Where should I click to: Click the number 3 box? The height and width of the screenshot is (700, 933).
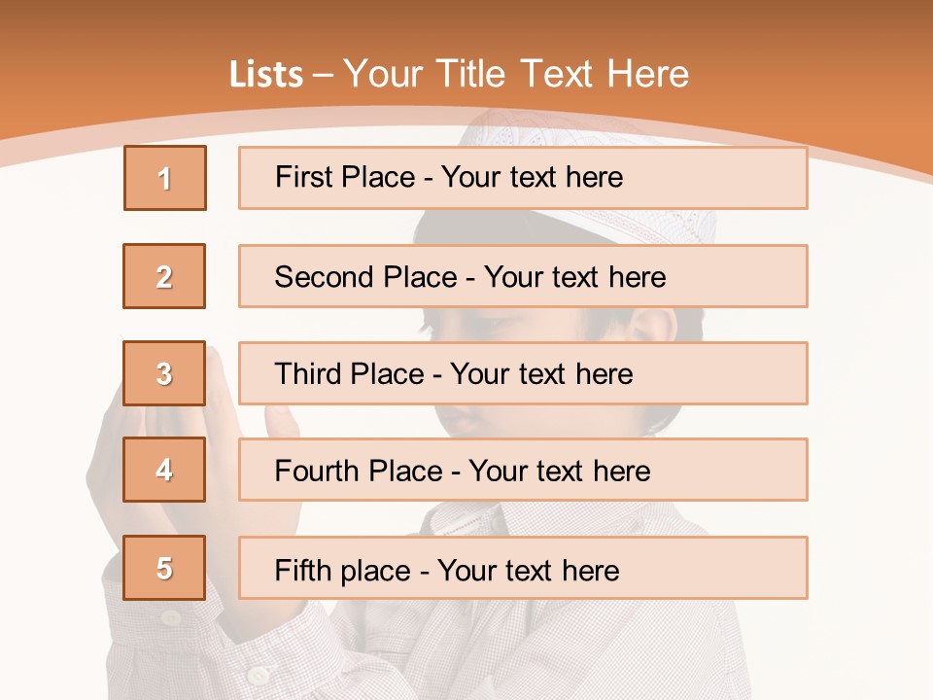(164, 373)
